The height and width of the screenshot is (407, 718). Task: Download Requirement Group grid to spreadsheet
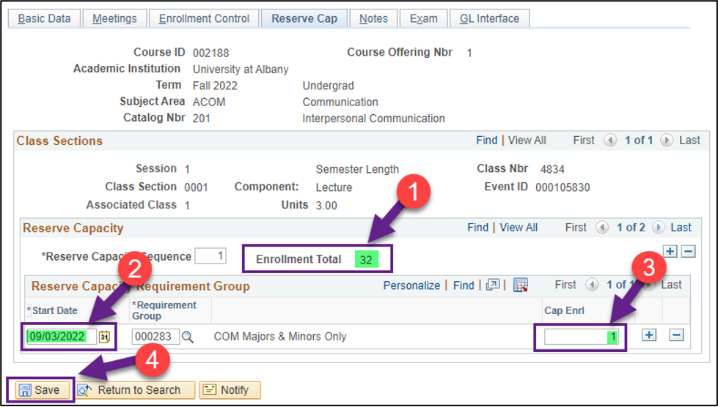point(520,285)
